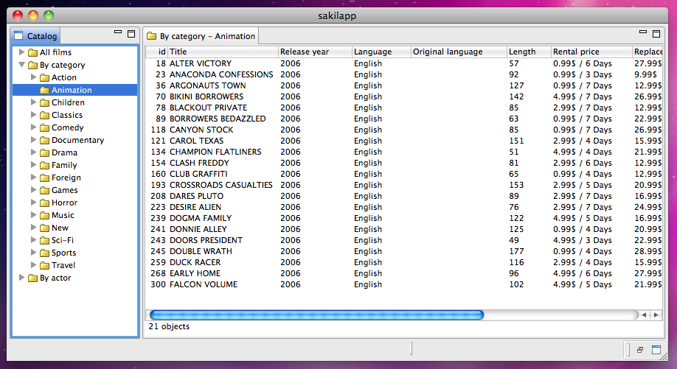This screenshot has width=677, height=369.
Task: Expand the By actor tree node
Action: (x=22, y=278)
